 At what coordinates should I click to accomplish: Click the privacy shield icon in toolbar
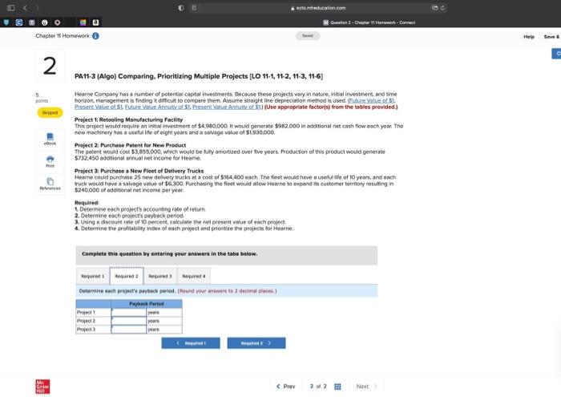[x=181, y=7]
